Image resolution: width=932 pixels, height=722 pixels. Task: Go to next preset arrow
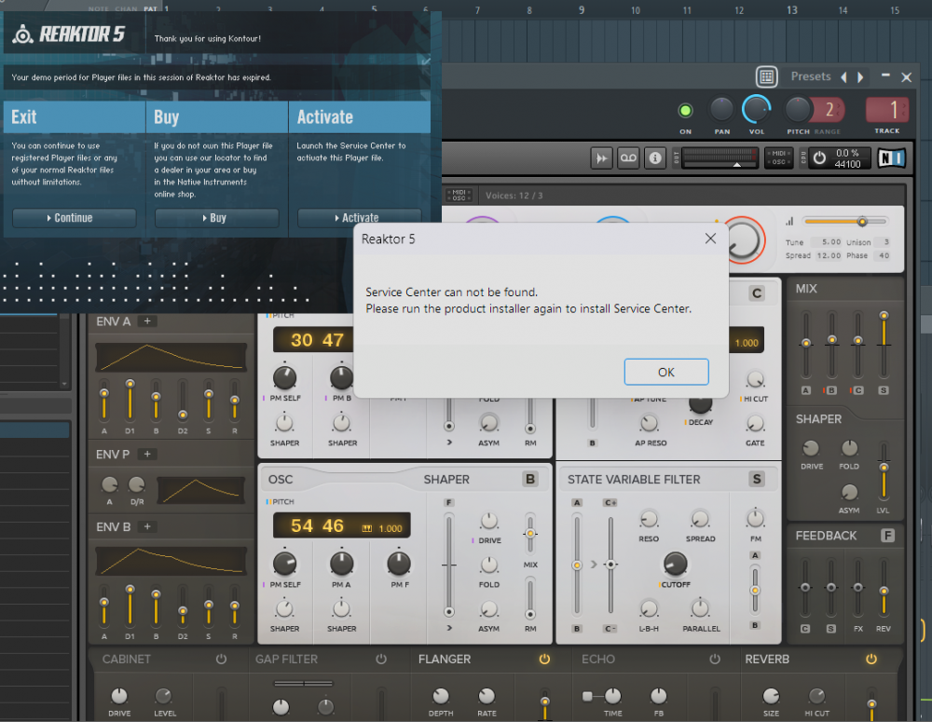click(x=860, y=77)
